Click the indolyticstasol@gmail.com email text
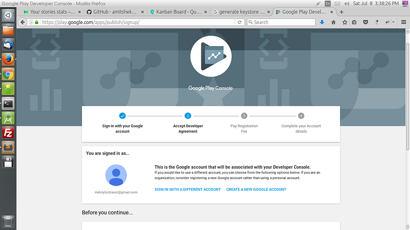 (116, 192)
